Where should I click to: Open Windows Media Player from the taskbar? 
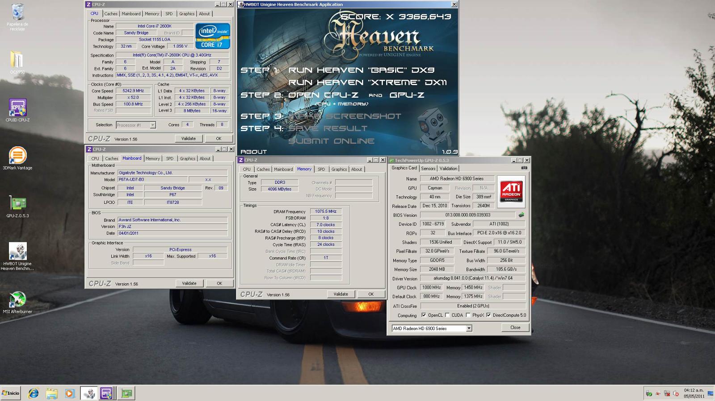point(69,393)
